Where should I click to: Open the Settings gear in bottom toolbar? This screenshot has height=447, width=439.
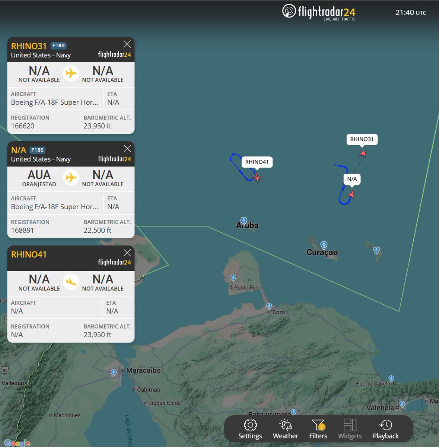[x=250, y=429]
